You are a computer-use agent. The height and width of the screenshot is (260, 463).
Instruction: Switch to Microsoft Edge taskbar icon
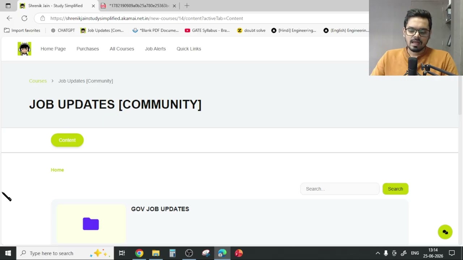point(222,253)
